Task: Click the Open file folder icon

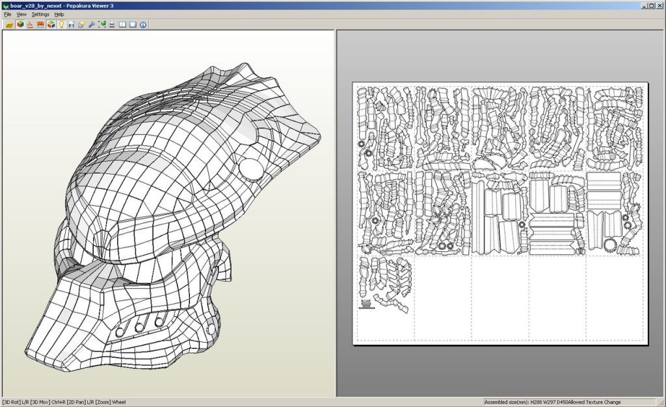Action: 9,25
